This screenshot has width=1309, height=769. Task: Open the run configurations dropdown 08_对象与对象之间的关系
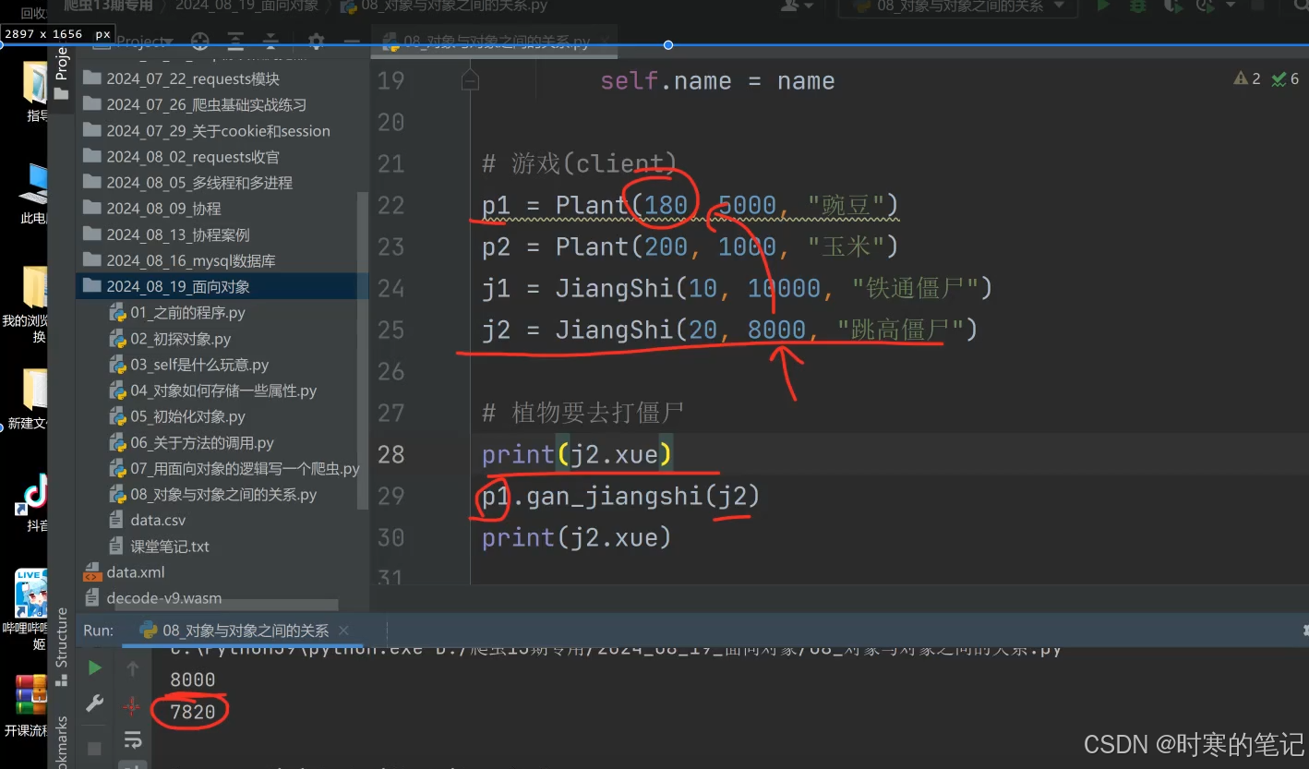point(957,7)
